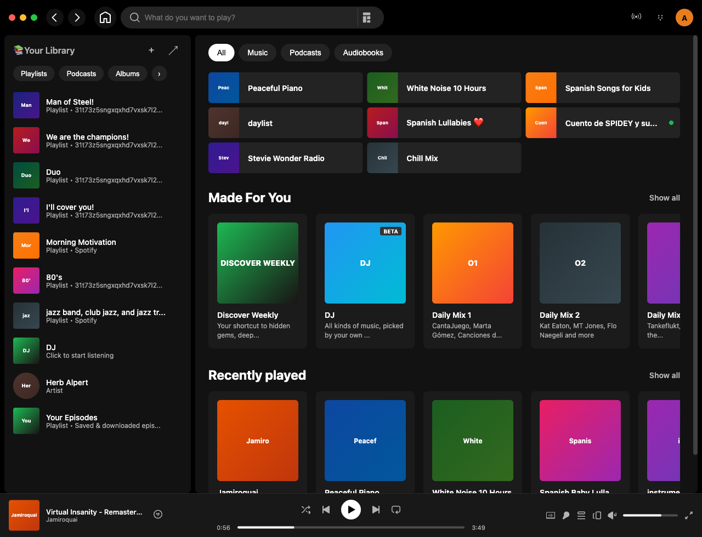Screen dimensions: 702x537
Task: Open the Discover Weekly playlist card
Action: click(258, 263)
